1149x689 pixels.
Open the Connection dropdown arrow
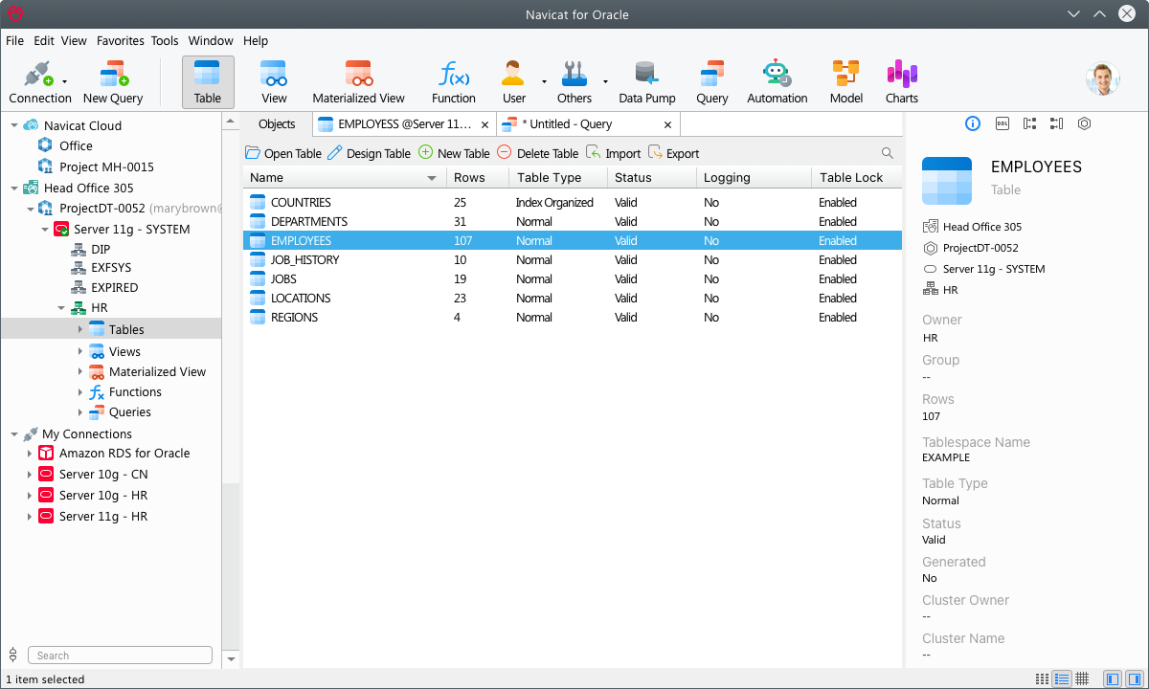tap(64, 82)
